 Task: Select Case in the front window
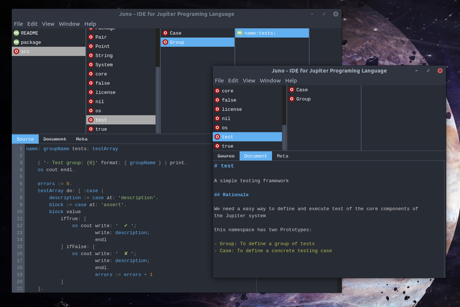click(324, 90)
